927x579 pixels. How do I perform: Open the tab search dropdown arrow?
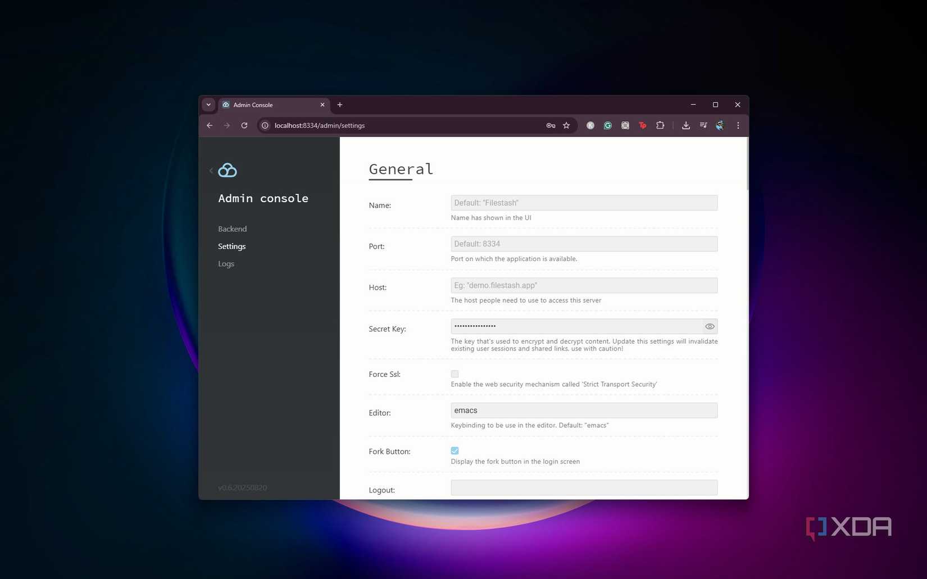pos(208,104)
